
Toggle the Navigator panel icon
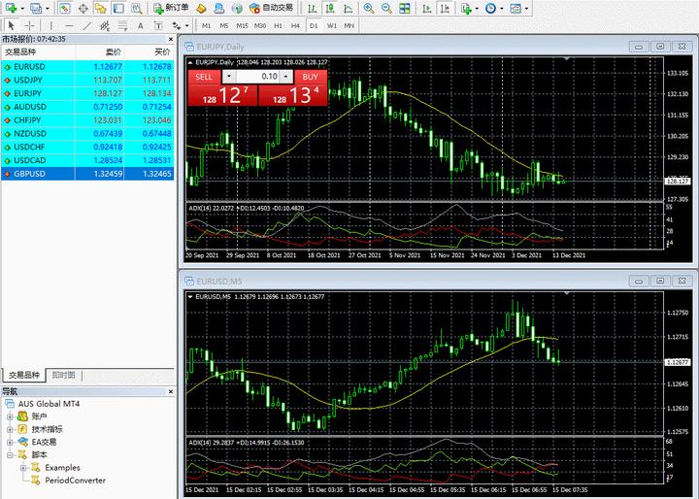[100, 8]
